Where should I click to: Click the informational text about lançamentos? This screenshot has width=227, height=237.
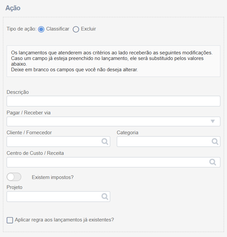112,61
